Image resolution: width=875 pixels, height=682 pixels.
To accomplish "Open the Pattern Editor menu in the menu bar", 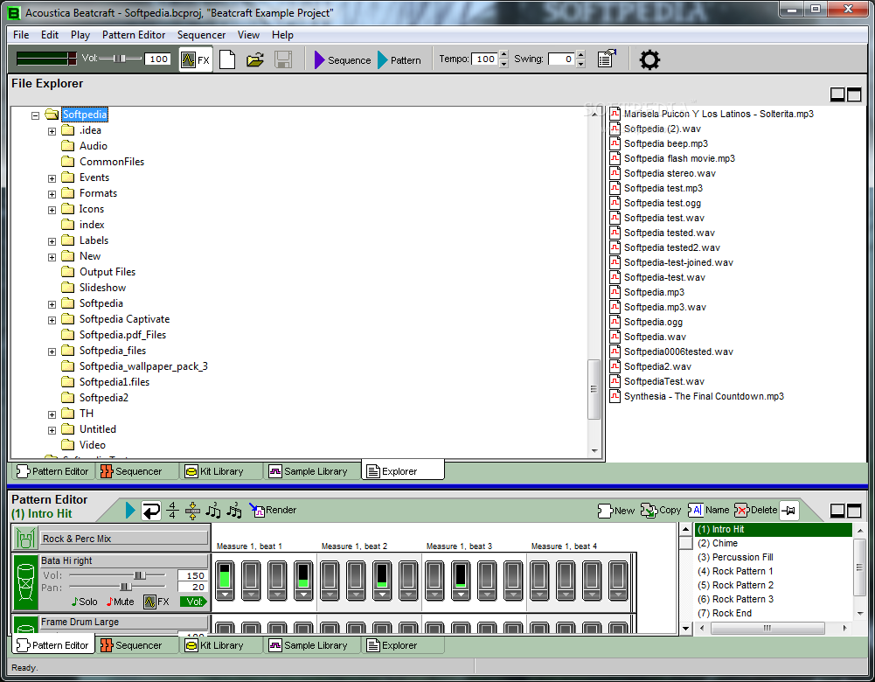I will [x=134, y=35].
